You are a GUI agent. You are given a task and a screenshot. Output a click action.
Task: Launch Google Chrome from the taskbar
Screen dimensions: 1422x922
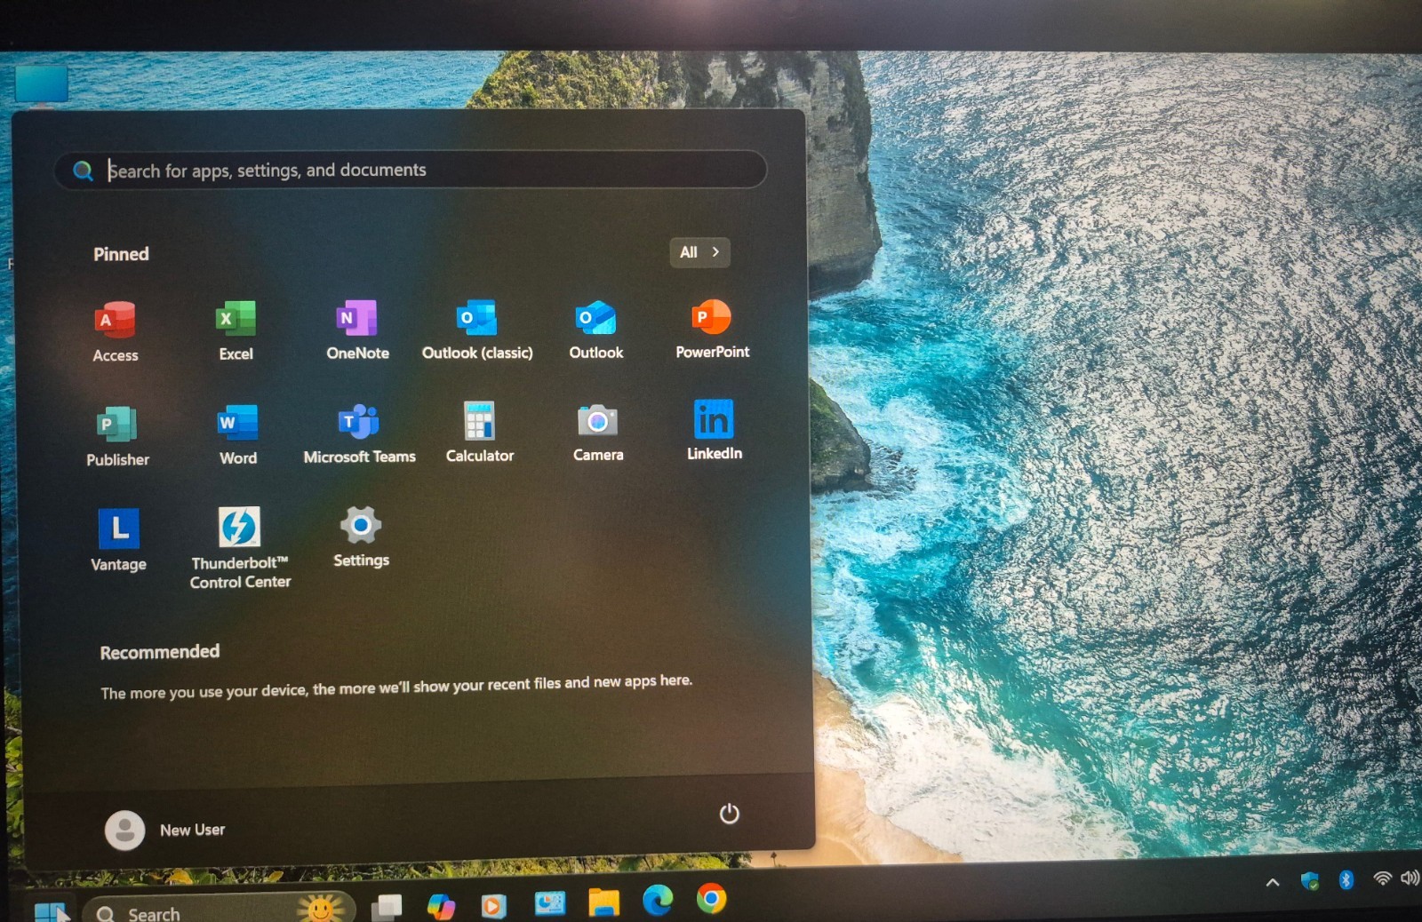tap(711, 899)
